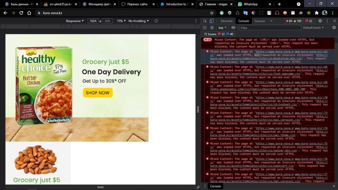Open the Elements panel tab
The width and height of the screenshot is (338, 190).
point(227,21)
